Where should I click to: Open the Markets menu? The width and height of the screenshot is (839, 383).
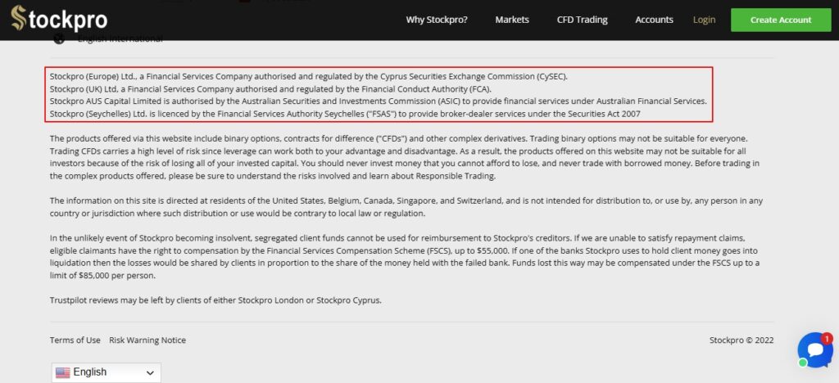pyautogui.click(x=512, y=20)
